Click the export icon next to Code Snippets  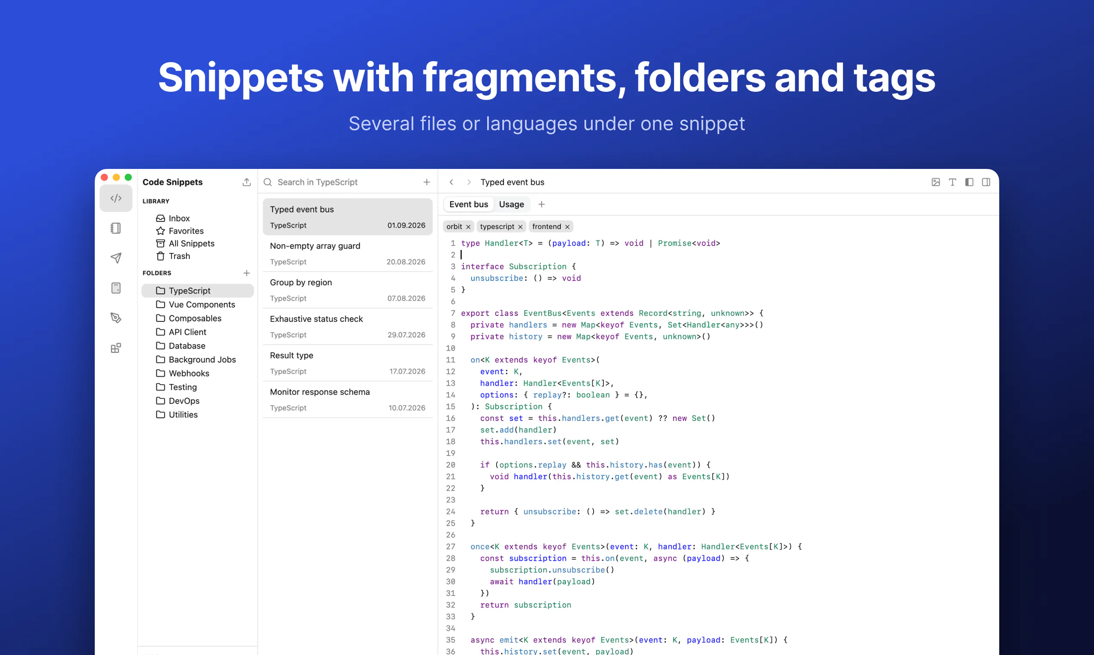click(x=247, y=182)
